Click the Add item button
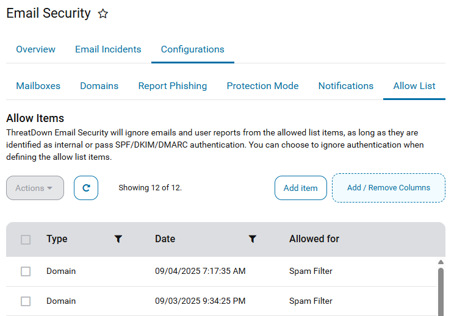The height and width of the screenshot is (316, 454). pyautogui.click(x=301, y=188)
